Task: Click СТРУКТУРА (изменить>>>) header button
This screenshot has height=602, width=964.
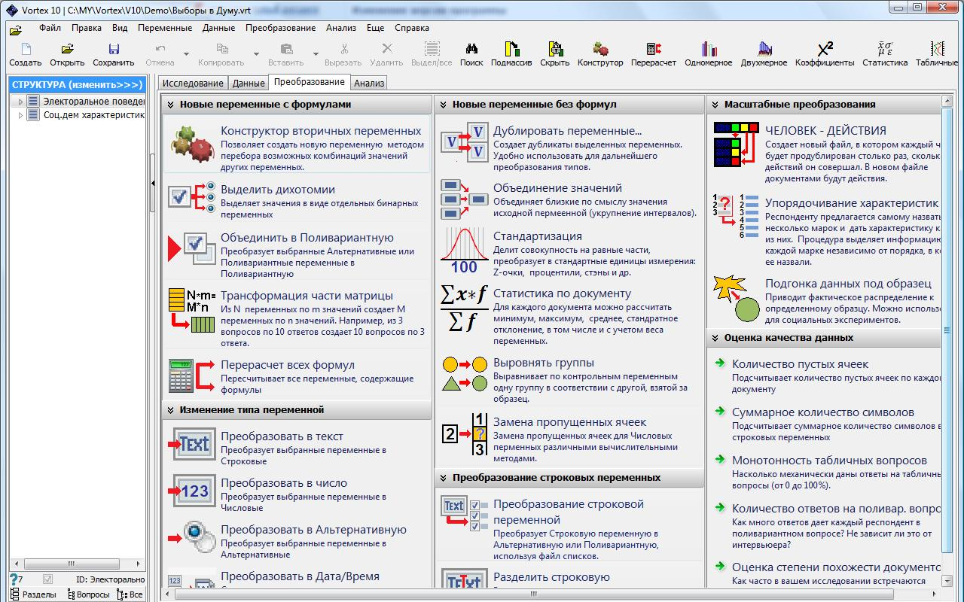Action: pyautogui.click(x=77, y=84)
